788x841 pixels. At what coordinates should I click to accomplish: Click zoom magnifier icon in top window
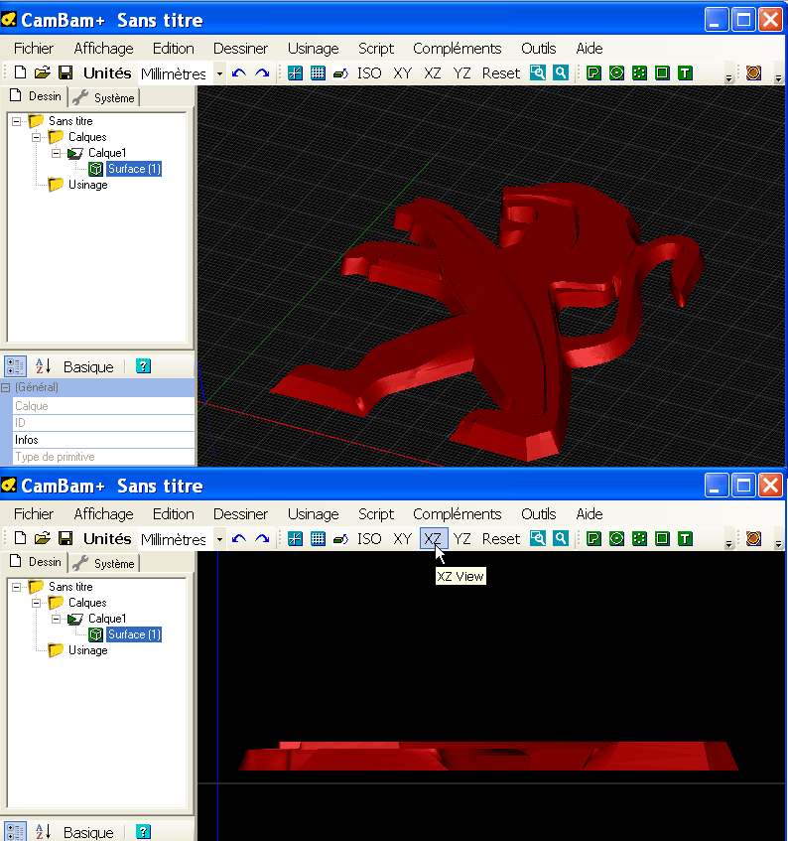pos(561,72)
